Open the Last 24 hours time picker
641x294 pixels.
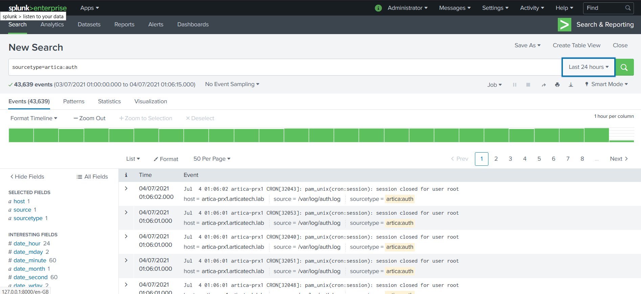(589, 67)
